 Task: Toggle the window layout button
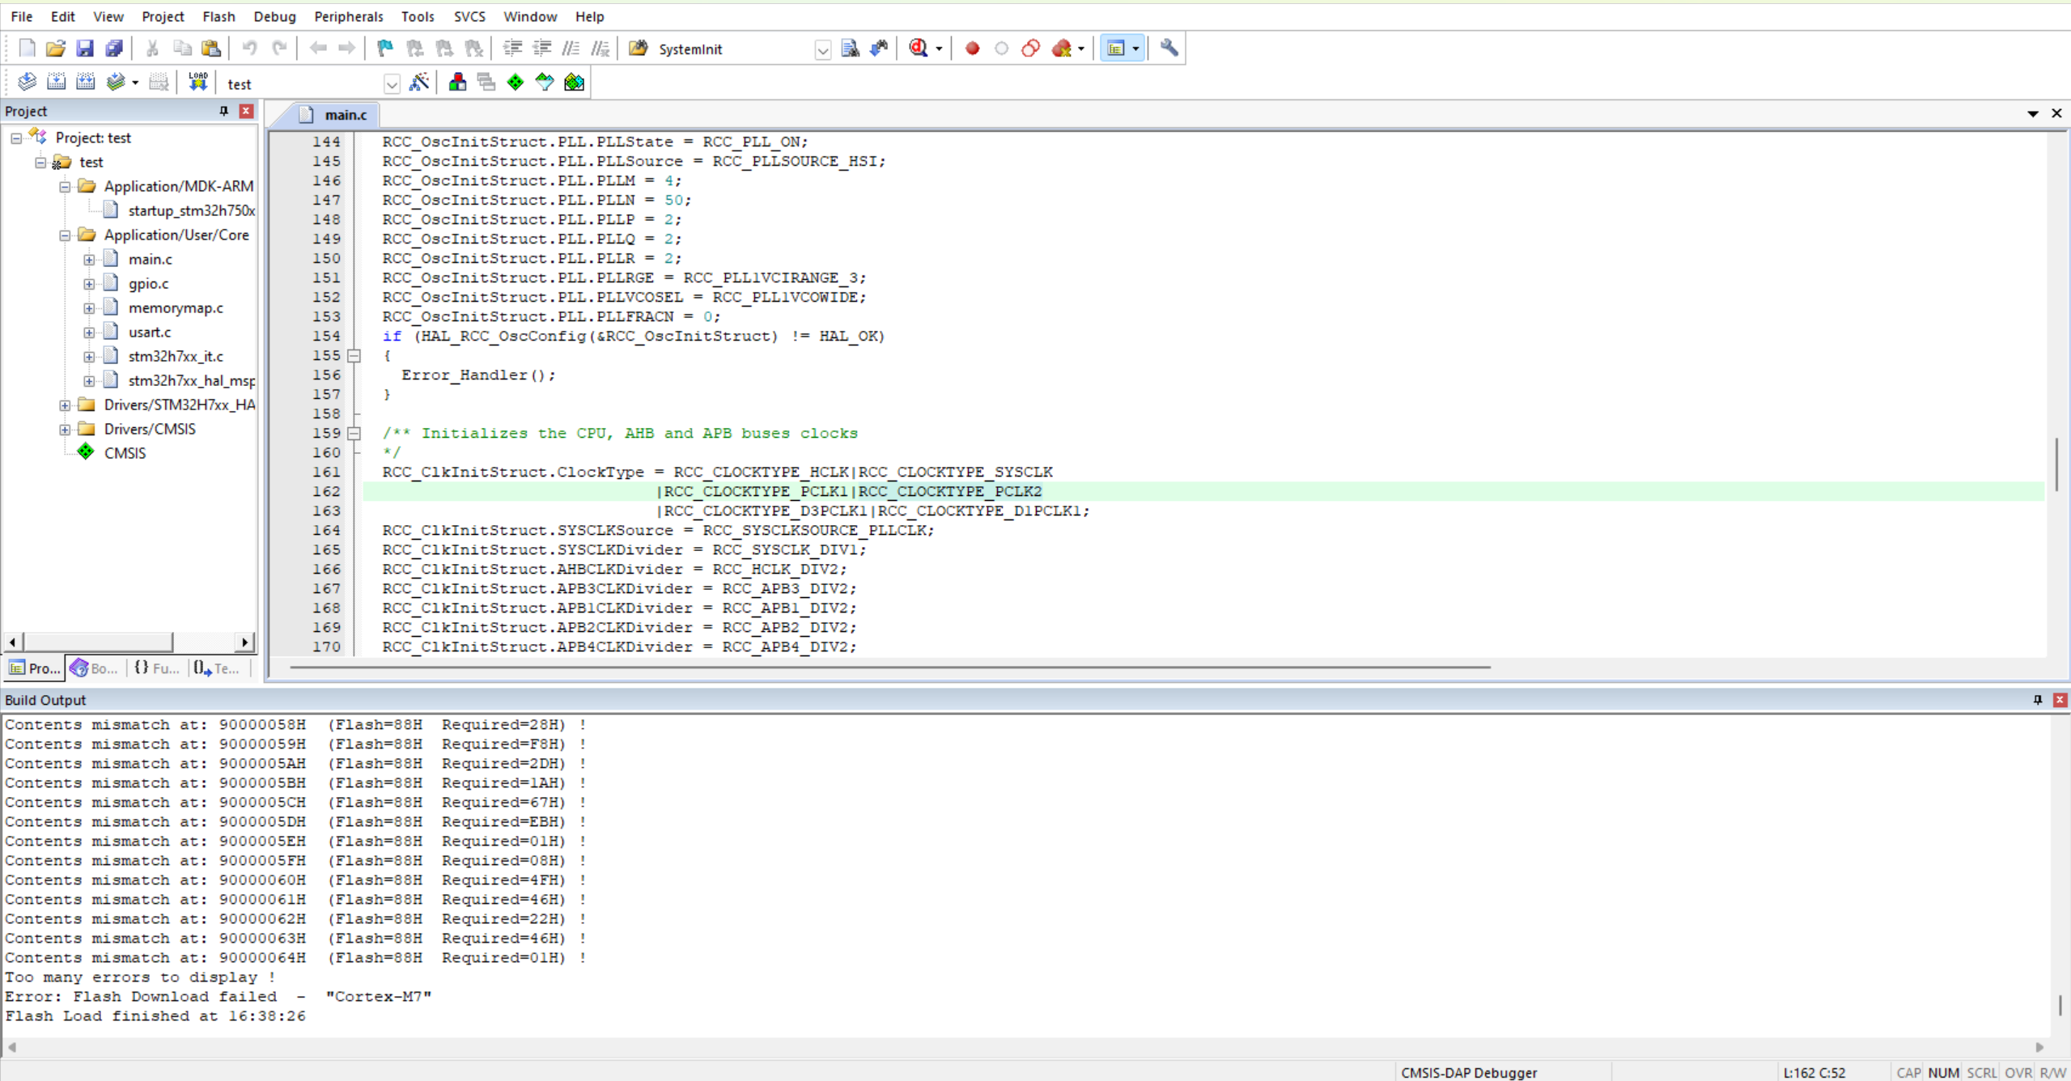click(1115, 49)
